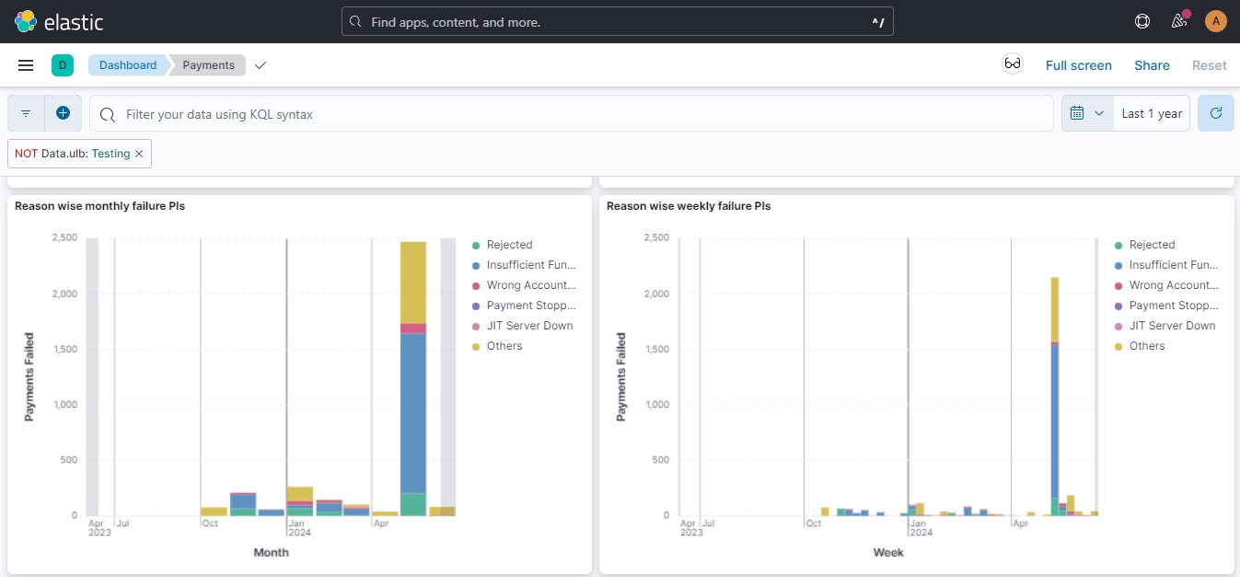Open the newsfeed notifications icon
The image size is (1240, 577).
pyautogui.click(x=1178, y=21)
